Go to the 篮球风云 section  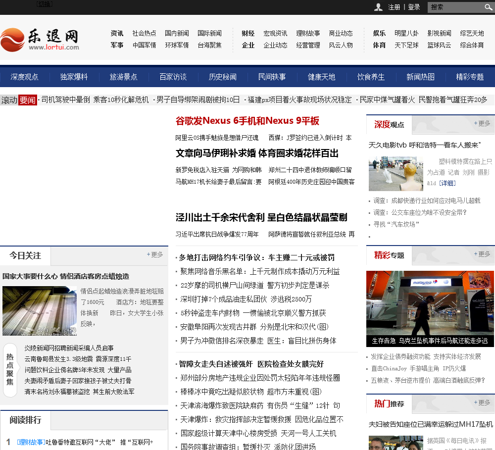point(439,45)
